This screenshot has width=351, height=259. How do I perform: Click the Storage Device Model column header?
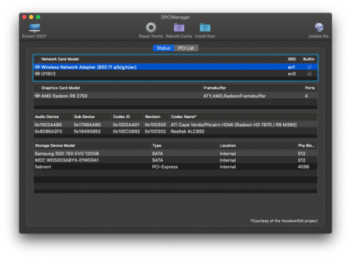tap(55, 145)
